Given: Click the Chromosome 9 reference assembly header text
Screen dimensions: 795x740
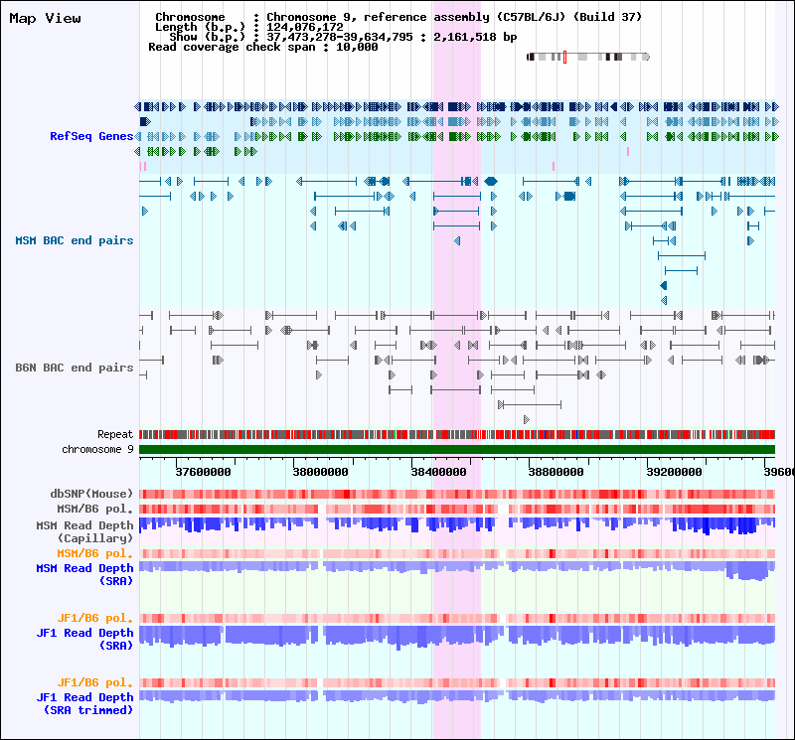Looking at the screenshot, I should click(398, 17).
